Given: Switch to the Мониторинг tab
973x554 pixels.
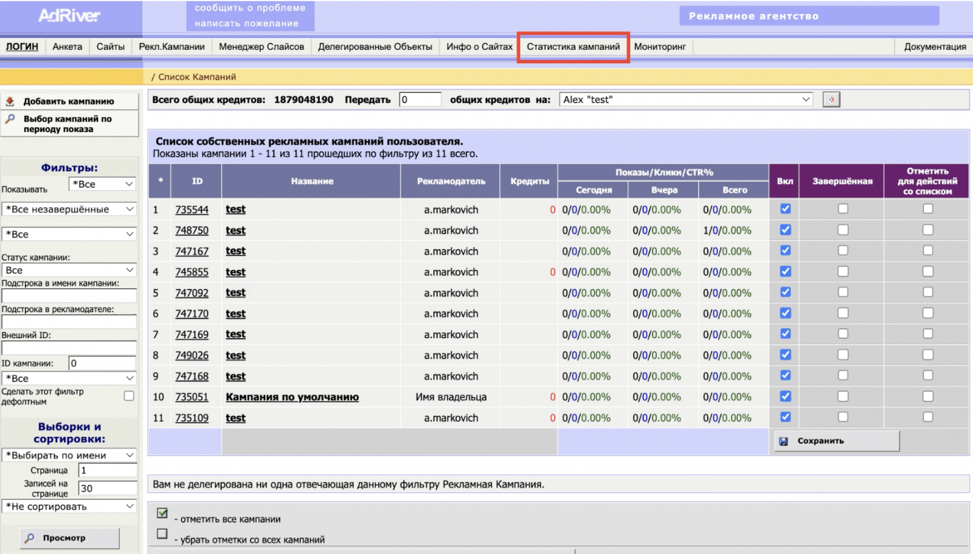Looking at the screenshot, I should tap(660, 47).
